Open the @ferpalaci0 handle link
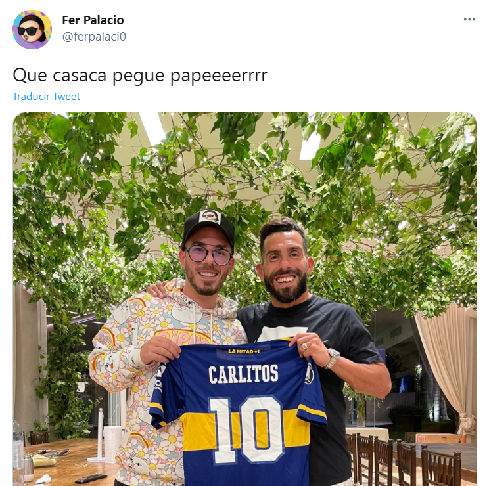 tap(94, 37)
